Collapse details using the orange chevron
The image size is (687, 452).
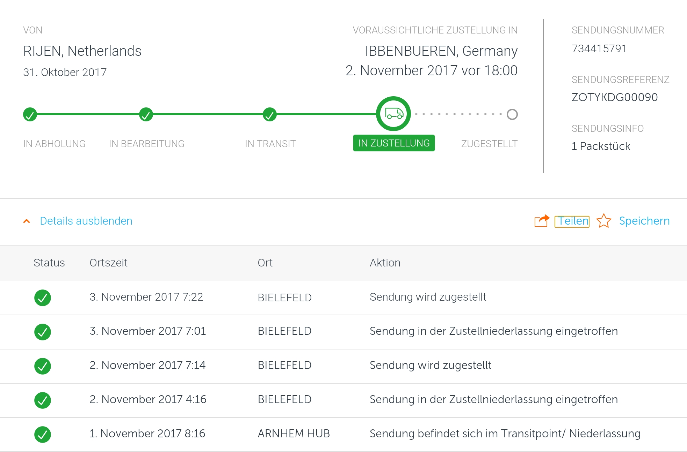[27, 221]
